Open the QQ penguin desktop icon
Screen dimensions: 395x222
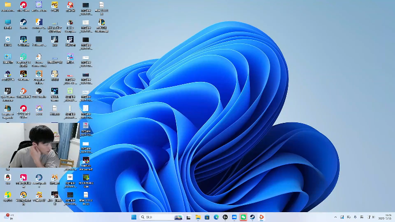[8, 177]
